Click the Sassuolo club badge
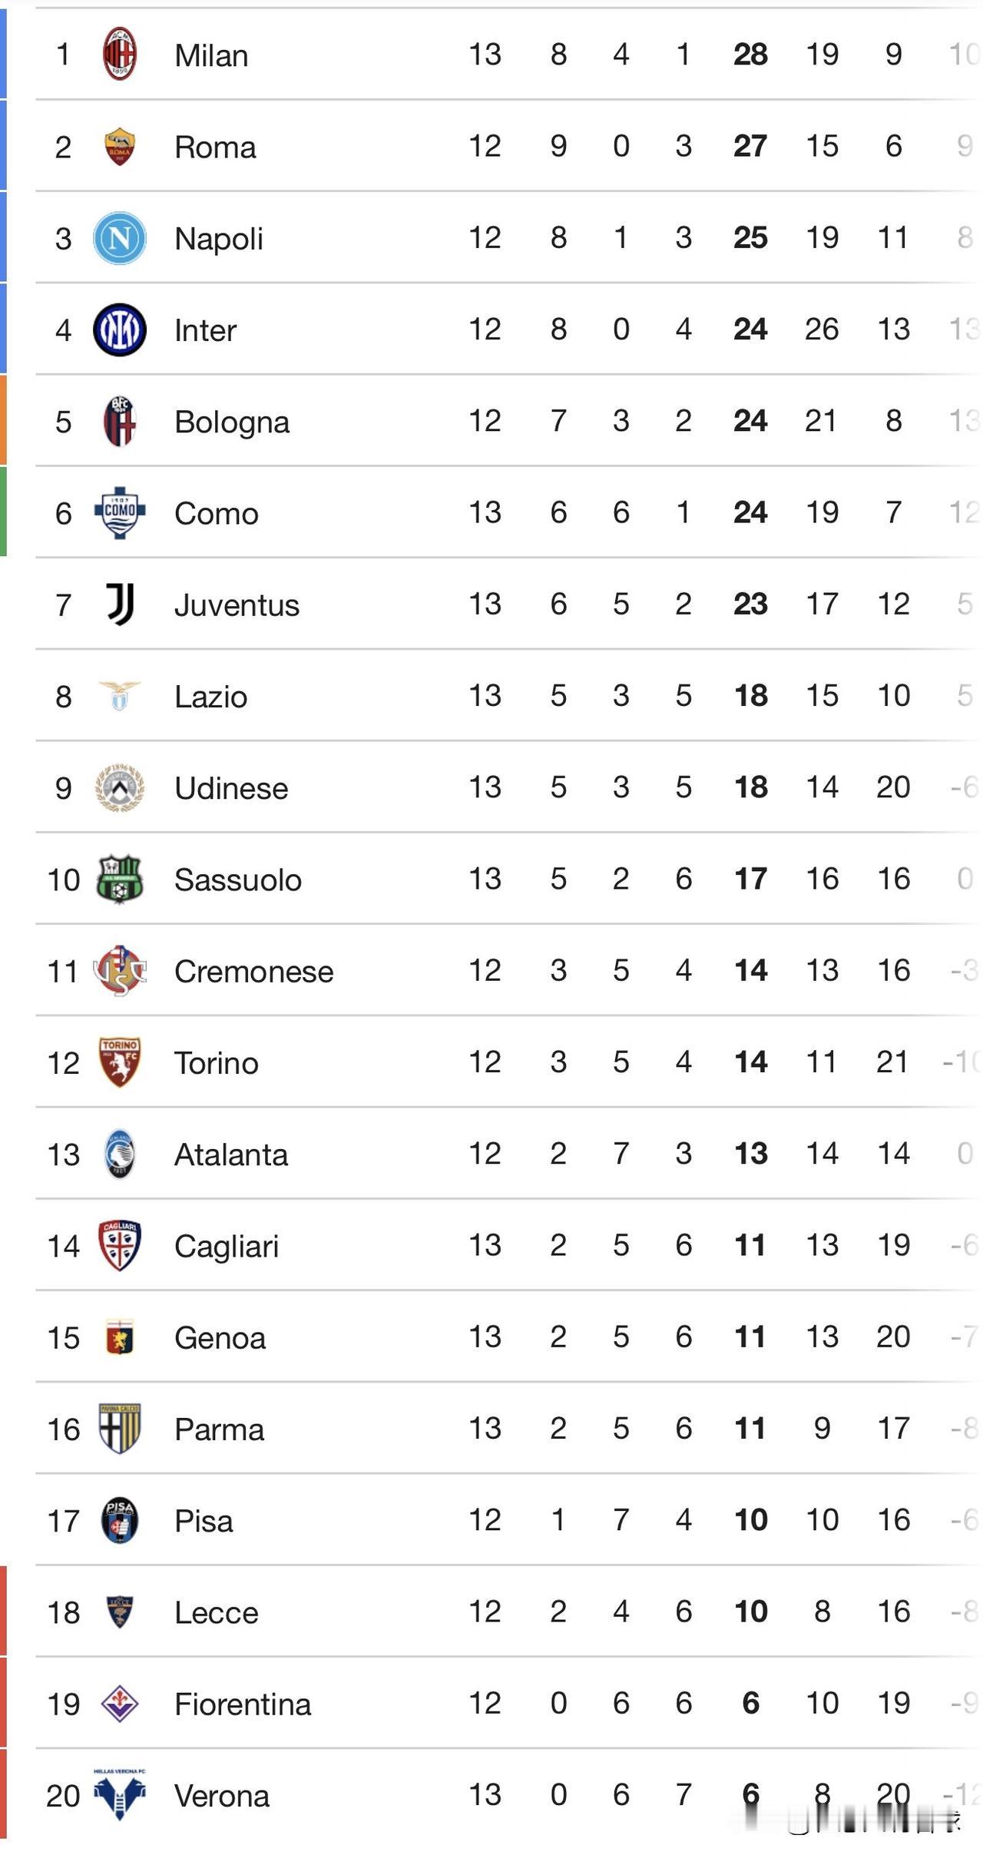 pyautogui.click(x=119, y=879)
